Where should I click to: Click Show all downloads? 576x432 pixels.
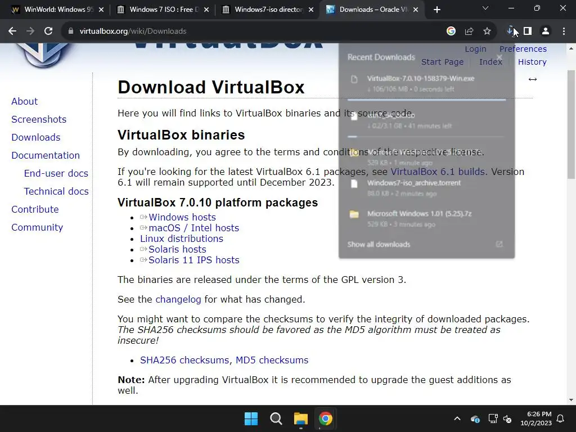379,244
